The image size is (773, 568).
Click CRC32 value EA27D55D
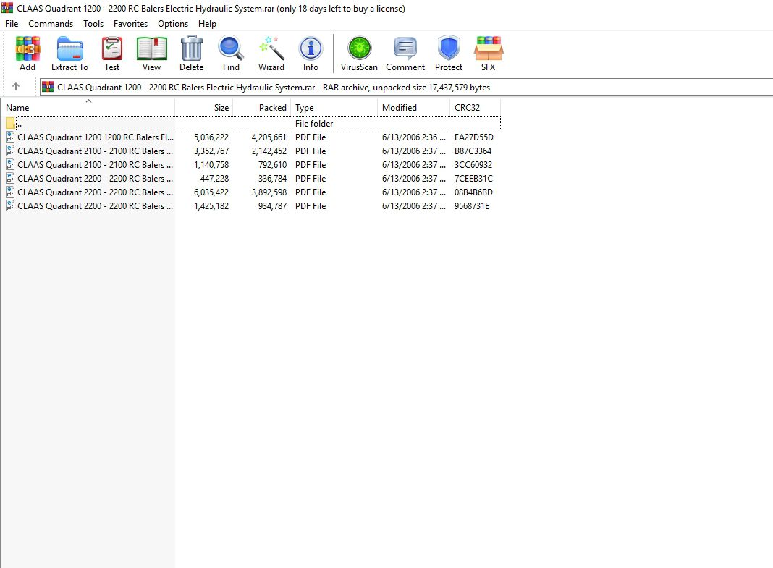[474, 137]
